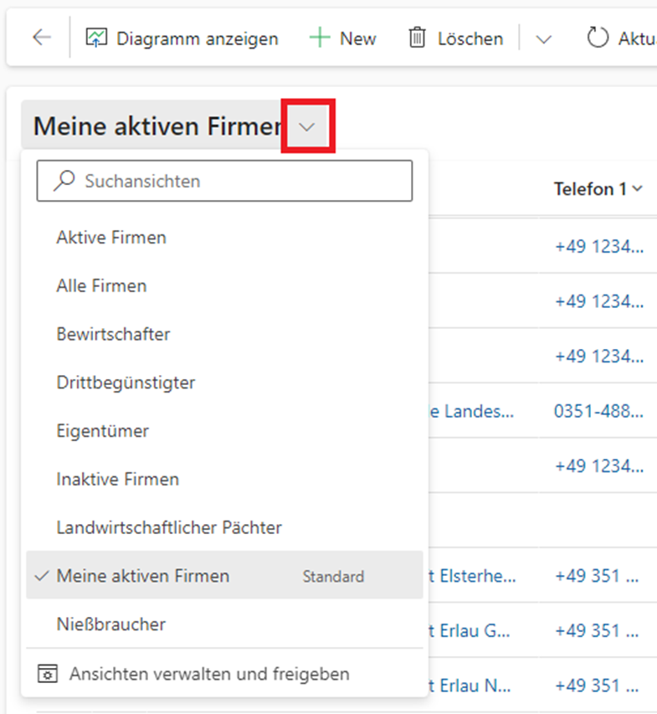Expand the Löschen split-button chevron
Screen dimensions: 657x714
[x=544, y=39]
